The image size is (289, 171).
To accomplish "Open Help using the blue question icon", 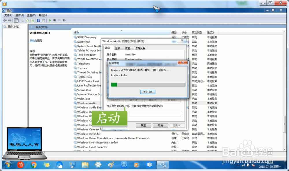I will 38,21.
